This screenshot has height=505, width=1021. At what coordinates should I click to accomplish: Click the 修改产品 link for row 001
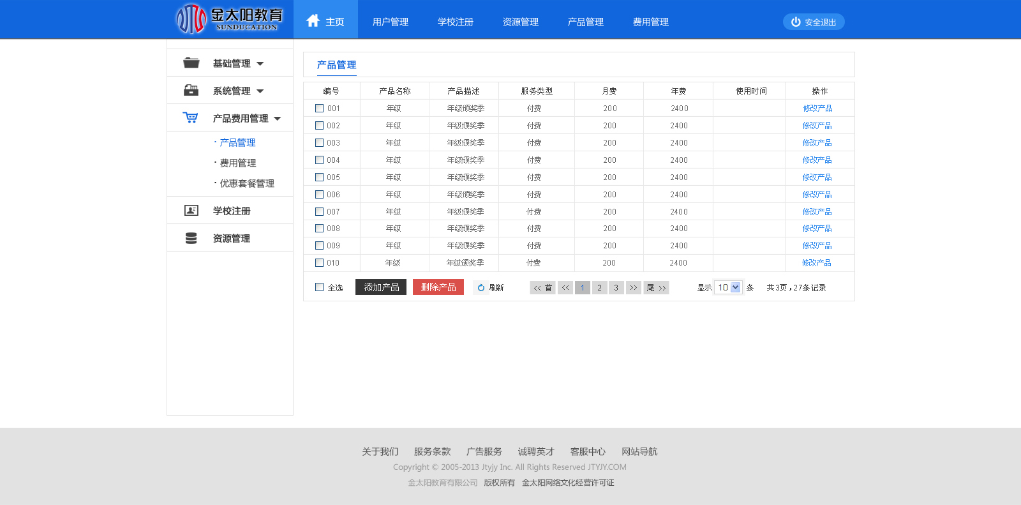pos(817,109)
